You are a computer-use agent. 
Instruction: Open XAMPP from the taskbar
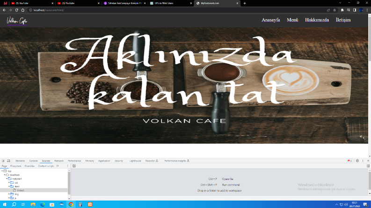coord(90,204)
